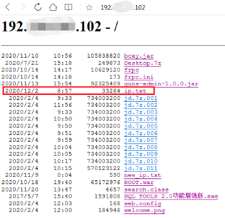Go forward to the next page
The image size is (225, 218).
23,7
